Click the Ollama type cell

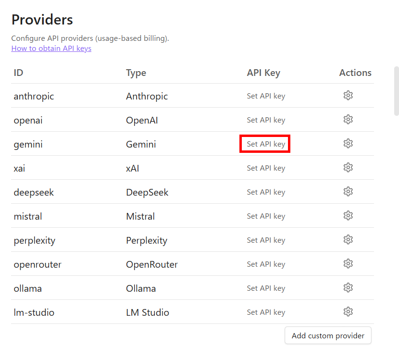(141, 288)
